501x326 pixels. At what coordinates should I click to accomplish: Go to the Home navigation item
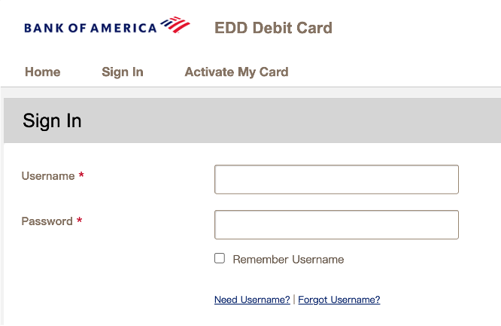(42, 72)
